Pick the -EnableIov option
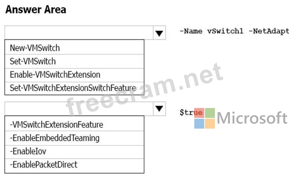The height and width of the screenshot is (182, 289). (74, 151)
